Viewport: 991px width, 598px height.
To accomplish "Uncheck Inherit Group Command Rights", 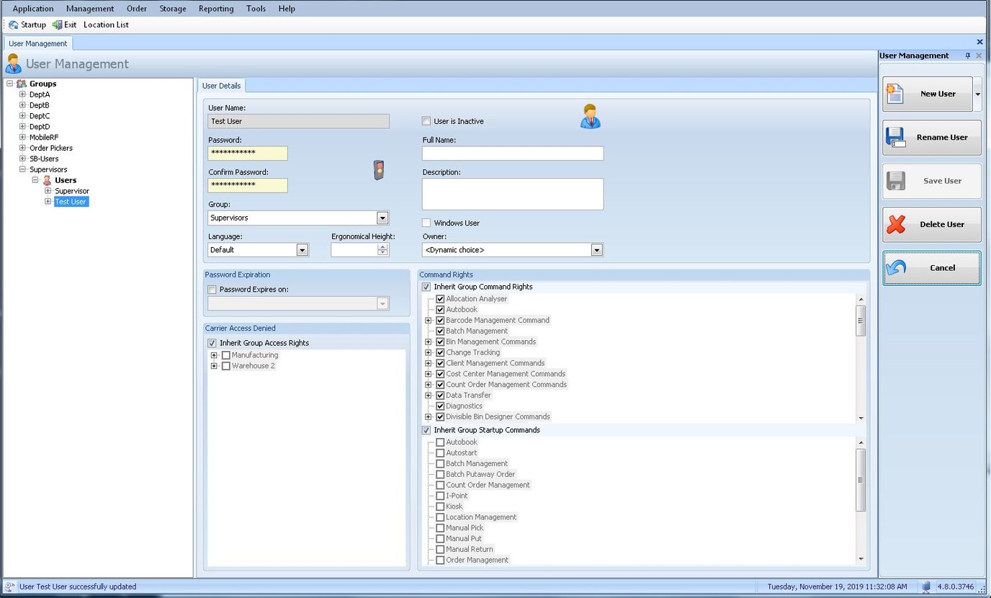I will click(x=426, y=286).
